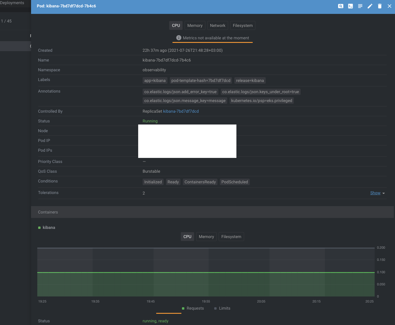The image size is (395, 325).
Task: Click the info icon on the metrics notice
Action: click(178, 38)
